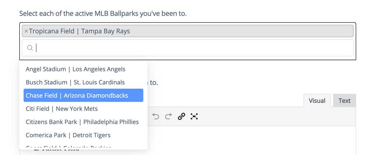Focus the ballpark search input field
Image resolution: width=371 pixels, height=155 pixels.
pos(188,48)
